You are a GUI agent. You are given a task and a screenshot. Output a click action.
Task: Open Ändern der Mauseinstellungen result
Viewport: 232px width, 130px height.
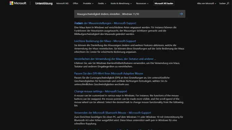point(105,23)
